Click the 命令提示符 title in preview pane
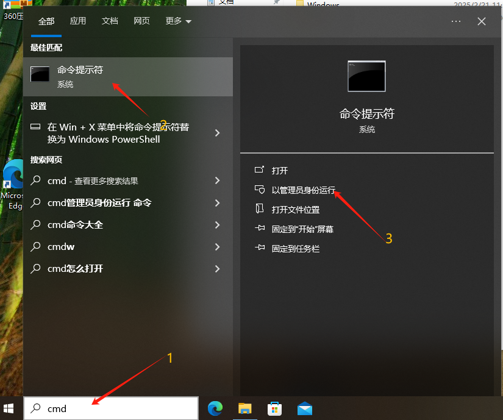 coord(366,114)
